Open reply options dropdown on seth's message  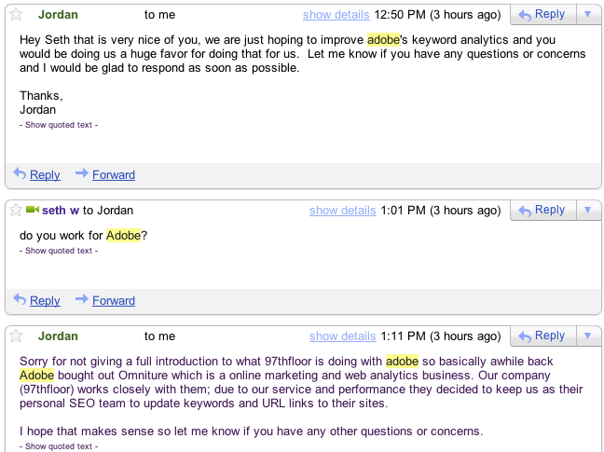coord(587,211)
